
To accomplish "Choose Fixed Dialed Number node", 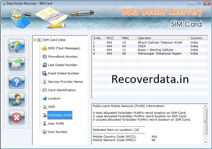I will coord(64,73).
